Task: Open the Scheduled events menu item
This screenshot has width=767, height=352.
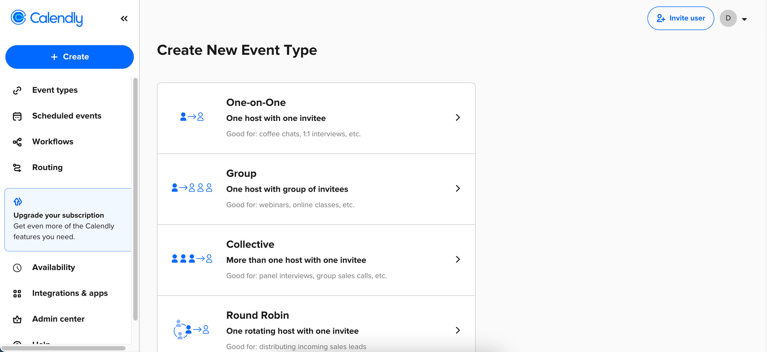Action: click(x=67, y=116)
